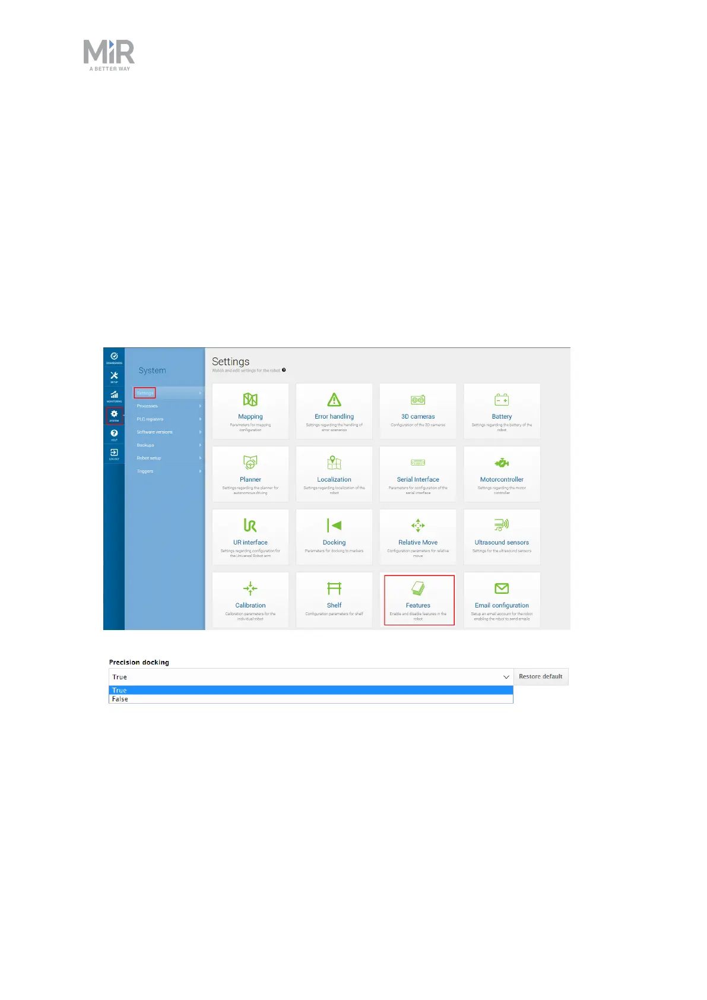The image size is (707, 1000).
Task: Open the Calibration crosshair icon
Action: tap(251, 588)
